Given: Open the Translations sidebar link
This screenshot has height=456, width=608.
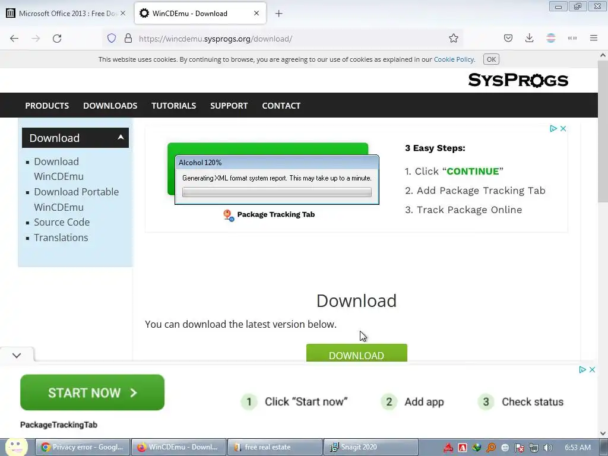Looking at the screenshot, I should [x=61, y=237].
